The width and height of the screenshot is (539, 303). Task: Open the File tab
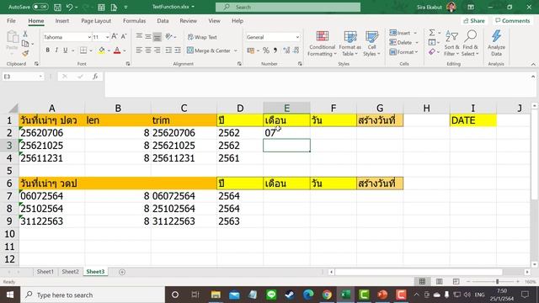(11, 21)
